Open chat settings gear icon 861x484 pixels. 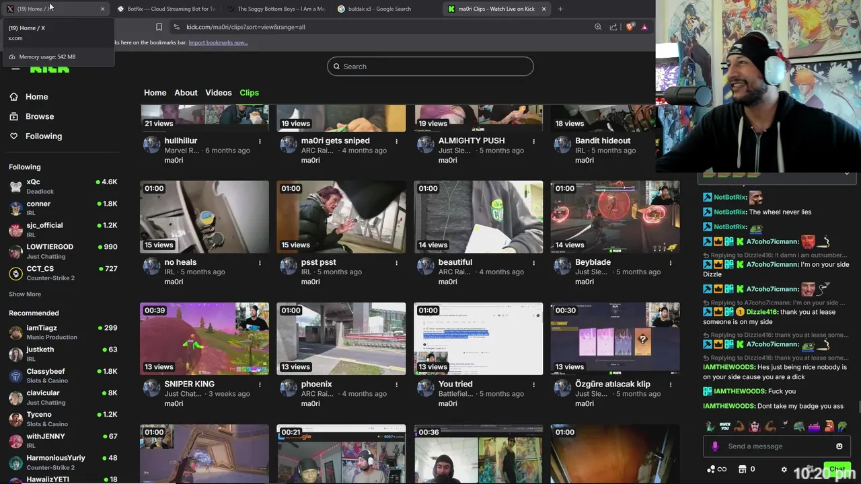[x=784, y=469]
